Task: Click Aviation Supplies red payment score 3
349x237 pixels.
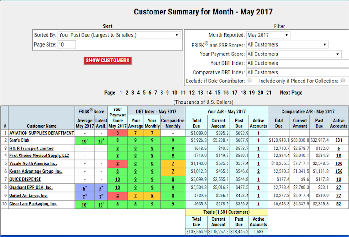Action: point(118,134)
